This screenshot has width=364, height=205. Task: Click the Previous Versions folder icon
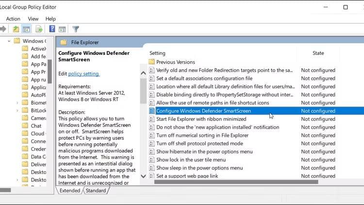[151, 62]
